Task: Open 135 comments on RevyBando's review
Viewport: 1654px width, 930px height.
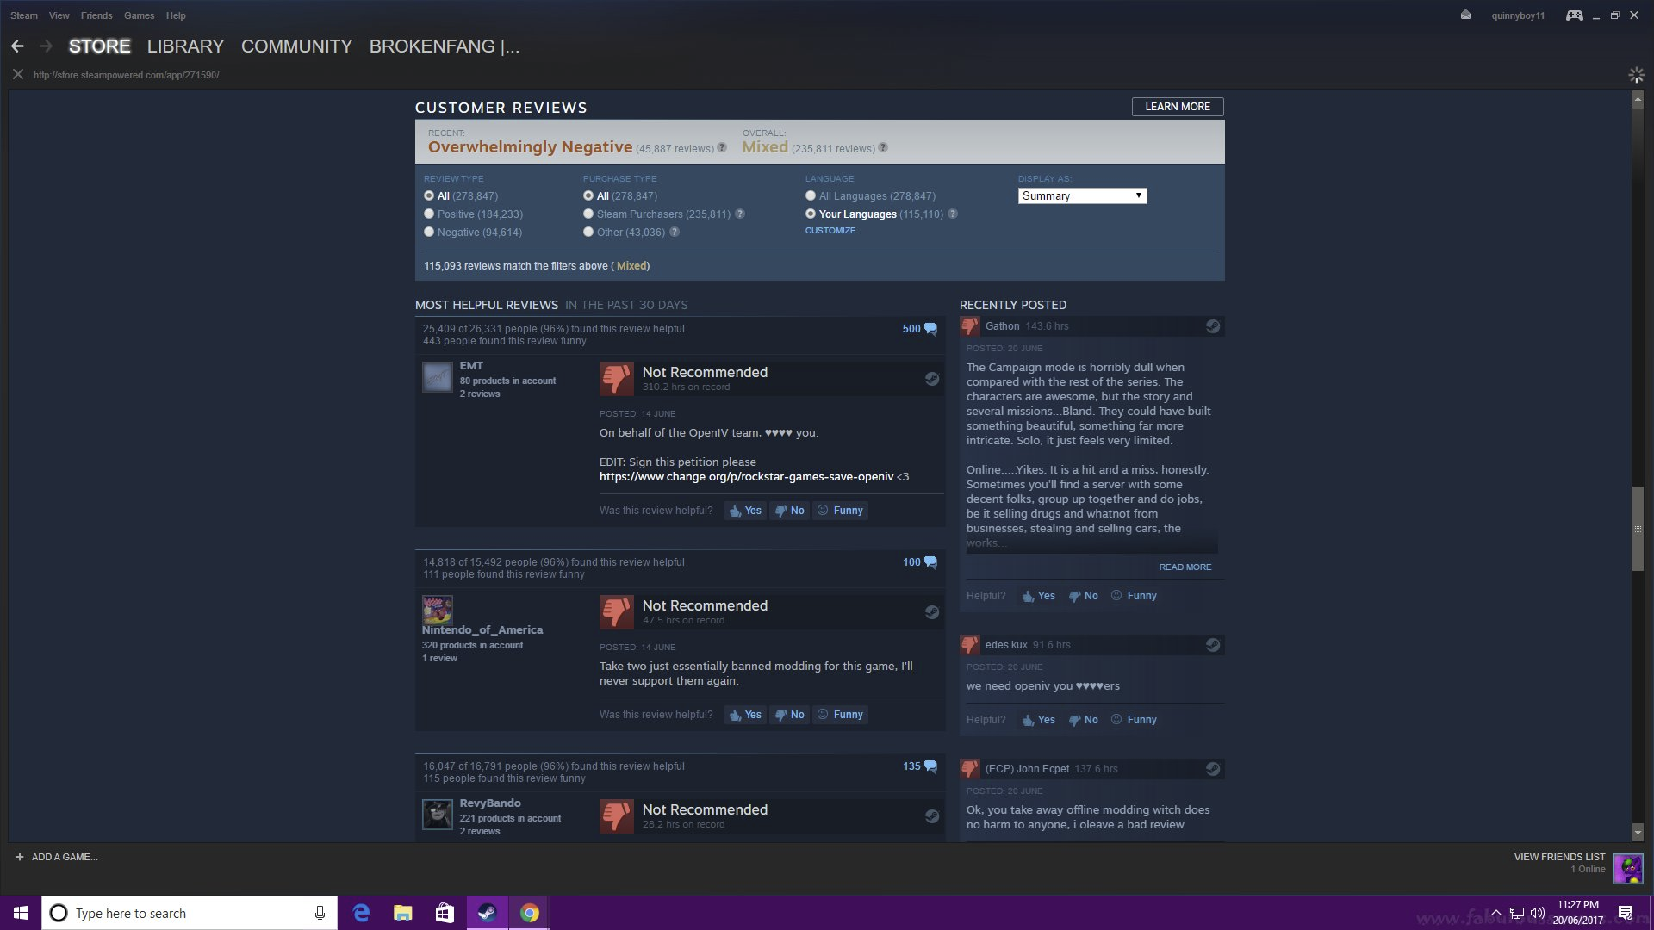Action: (x=919, y=766)
